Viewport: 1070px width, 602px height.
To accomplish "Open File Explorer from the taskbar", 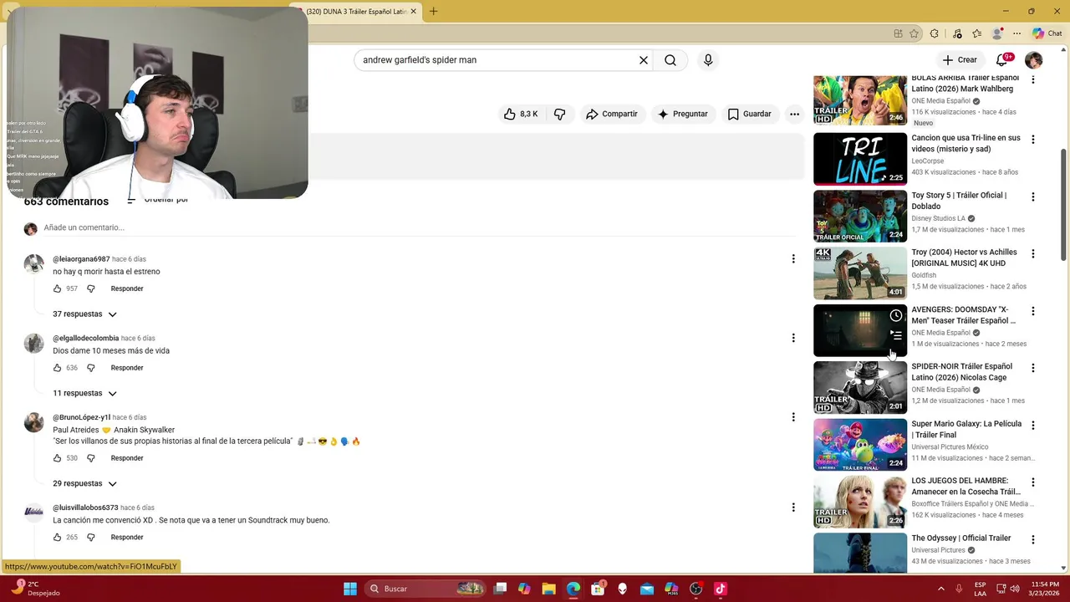I will coord(548,589).
